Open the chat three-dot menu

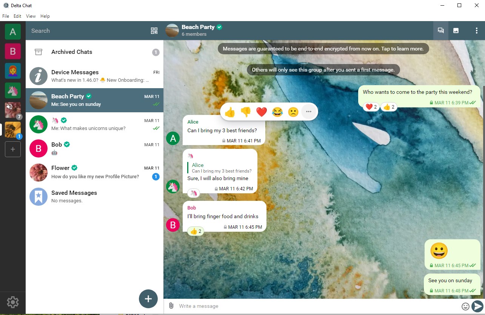click(476, 31)
